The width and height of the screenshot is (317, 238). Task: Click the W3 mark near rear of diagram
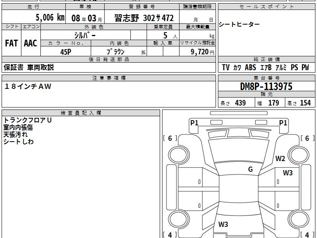pyautogui.click(x=223, y=224)
